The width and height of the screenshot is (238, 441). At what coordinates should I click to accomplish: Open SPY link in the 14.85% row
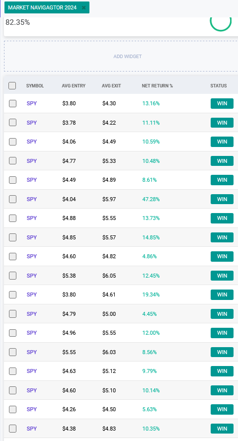[x=32, y=237]
